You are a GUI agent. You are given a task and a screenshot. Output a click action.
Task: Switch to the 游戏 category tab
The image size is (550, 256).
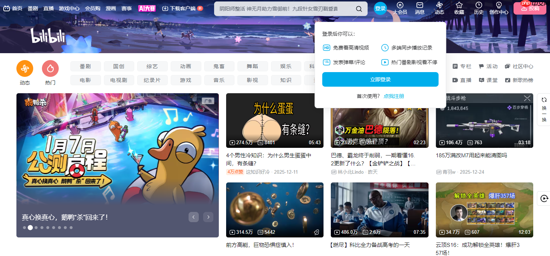pos(186,80)
